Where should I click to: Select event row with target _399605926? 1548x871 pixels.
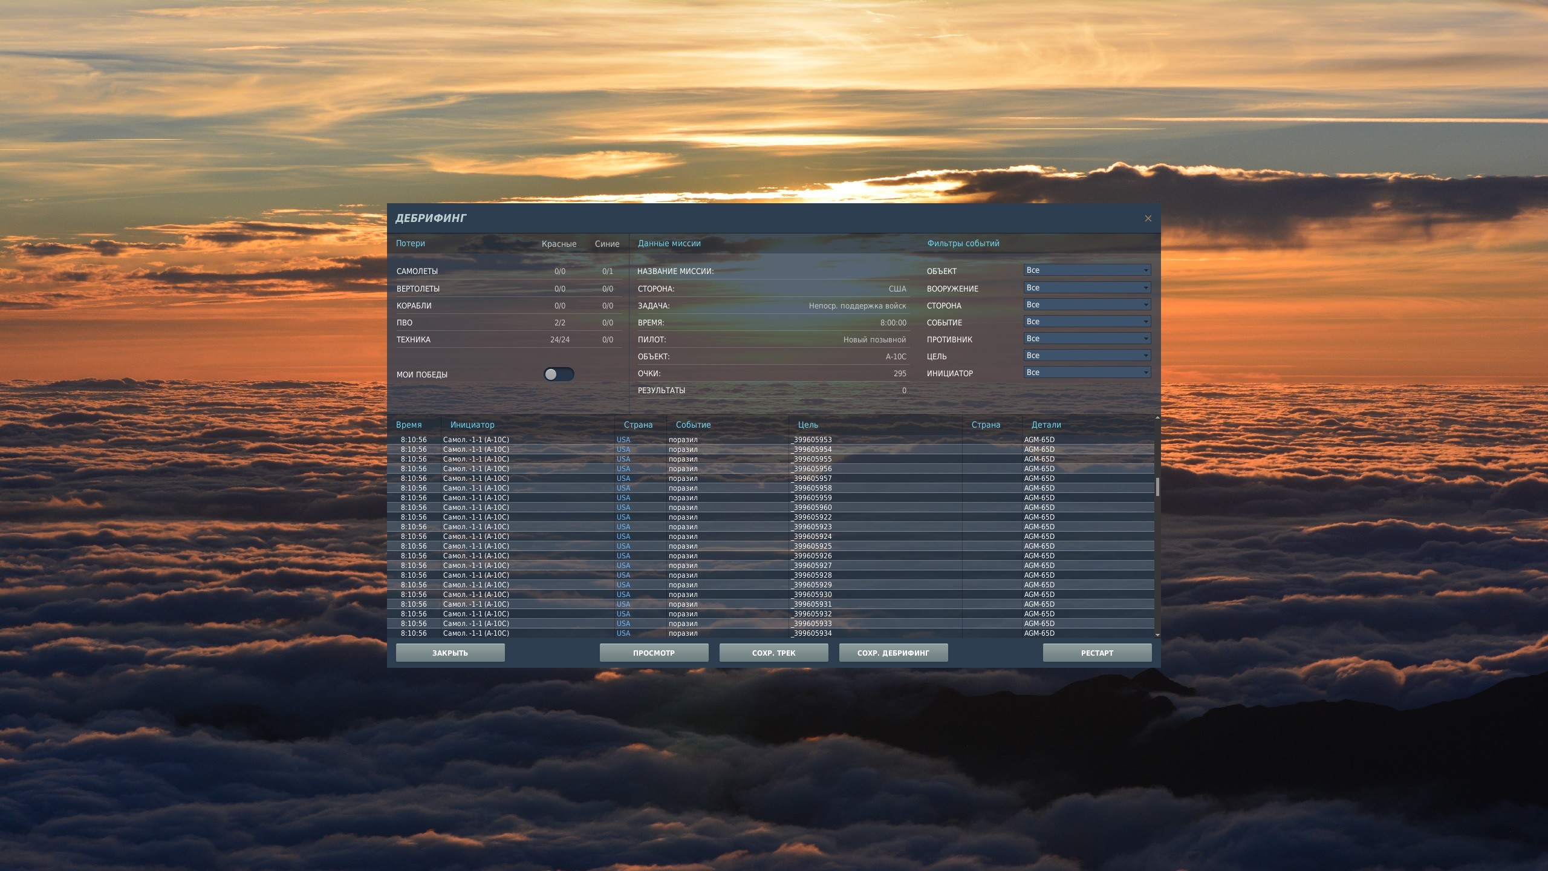[x=770, y=556]
